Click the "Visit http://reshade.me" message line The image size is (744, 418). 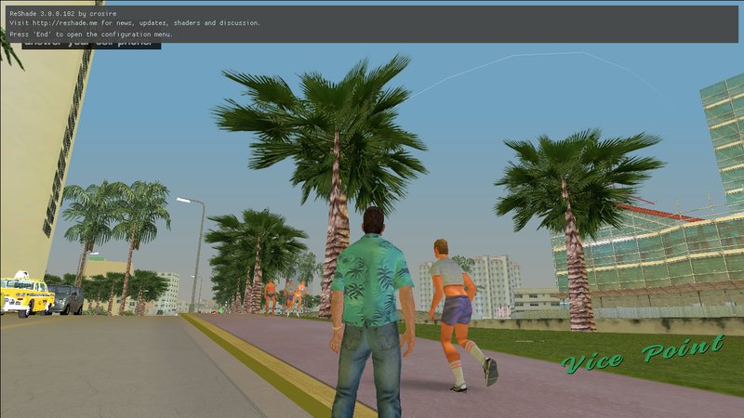click(135, 22)
